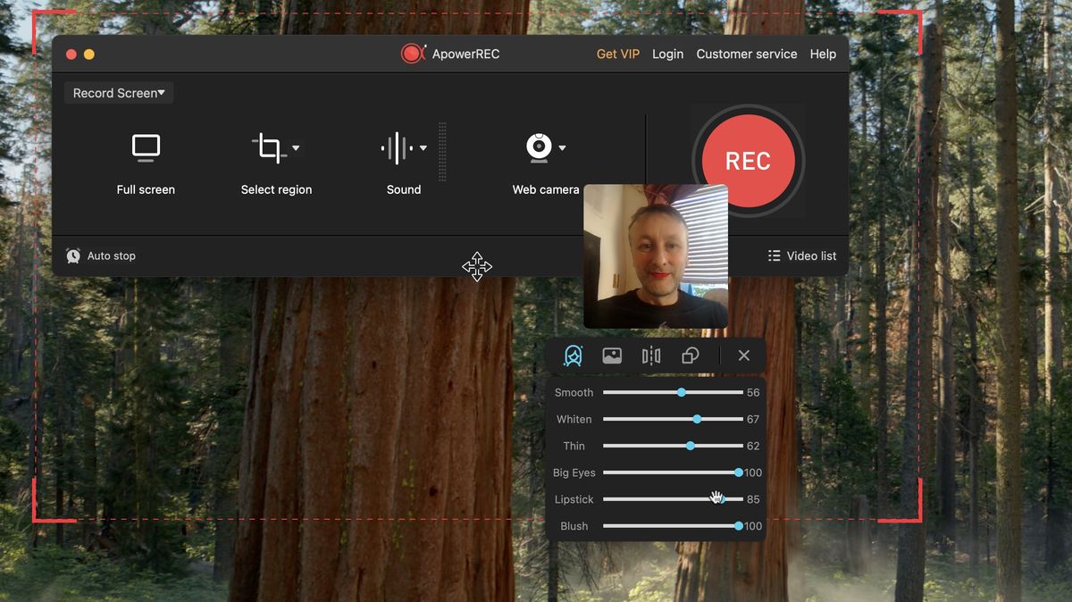Open the Video list
Viewport: 1072px width, 602px height.
[801, 255]
